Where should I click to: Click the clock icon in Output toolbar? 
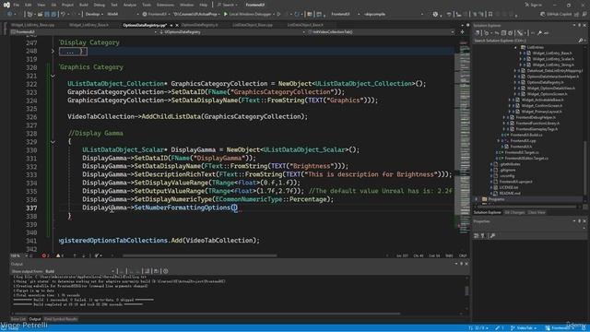click(x=165, y=271)
